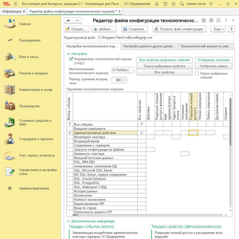Switch to Настройки дампа tab
239x239 pixels.
[149, 46]
